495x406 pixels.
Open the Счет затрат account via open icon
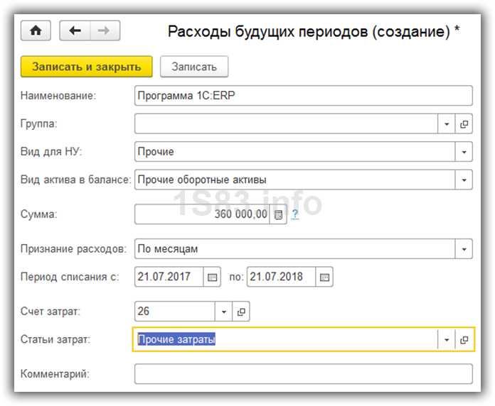(241, 311)
